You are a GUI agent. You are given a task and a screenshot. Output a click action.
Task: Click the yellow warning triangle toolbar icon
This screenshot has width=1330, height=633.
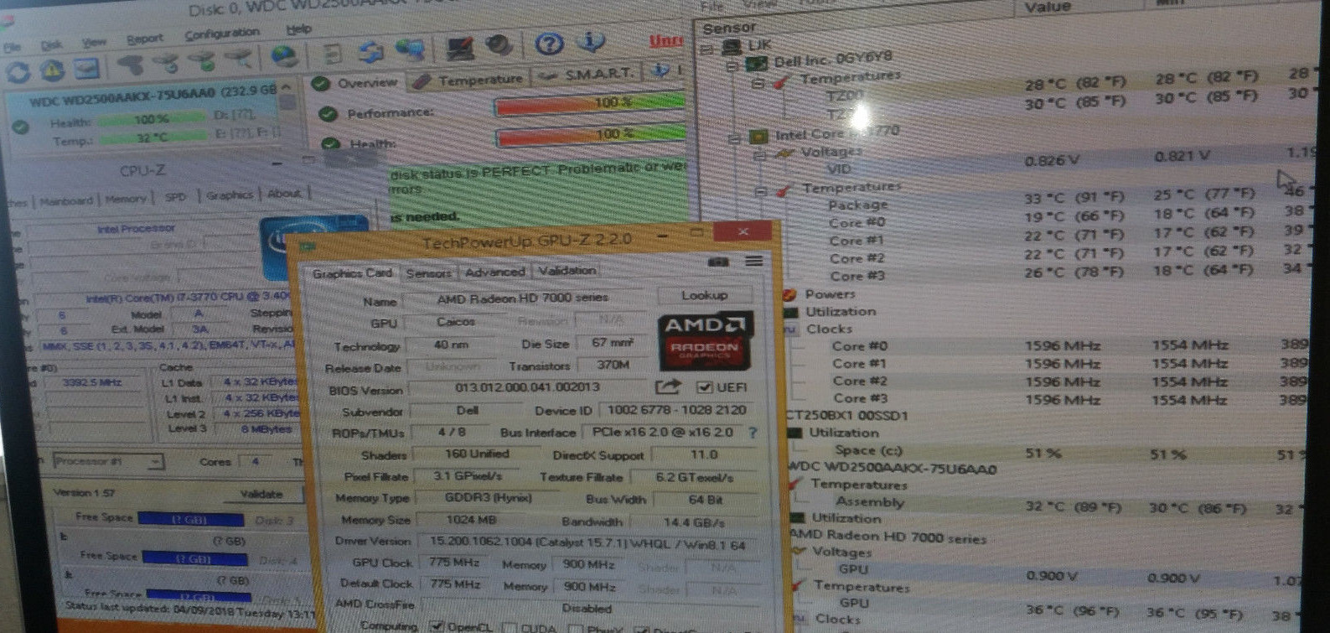[x=52, y=70]
